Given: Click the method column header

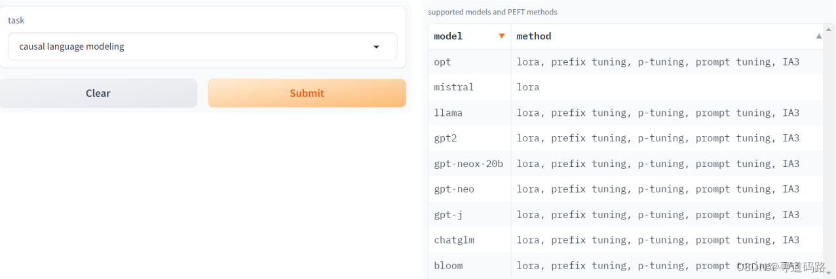Looking at the screenshot, I should 667,36.
